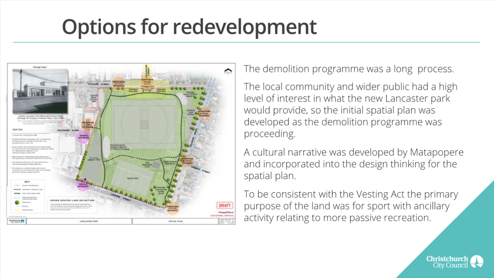The height and width of the screenshot is (278, 494).
Task: Click the pink Vehicle Entrance marker on Lismore Street
Action: click(83, 185)
